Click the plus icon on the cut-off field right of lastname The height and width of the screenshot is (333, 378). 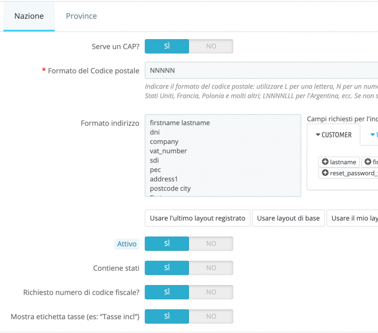pos(368,162)
